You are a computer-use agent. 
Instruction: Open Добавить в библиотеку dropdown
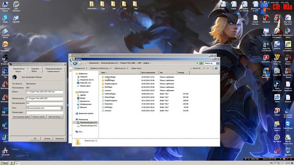tap(101, 68)
